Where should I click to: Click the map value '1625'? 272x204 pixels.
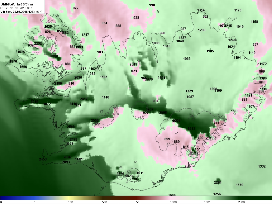[x=48, y=27]
